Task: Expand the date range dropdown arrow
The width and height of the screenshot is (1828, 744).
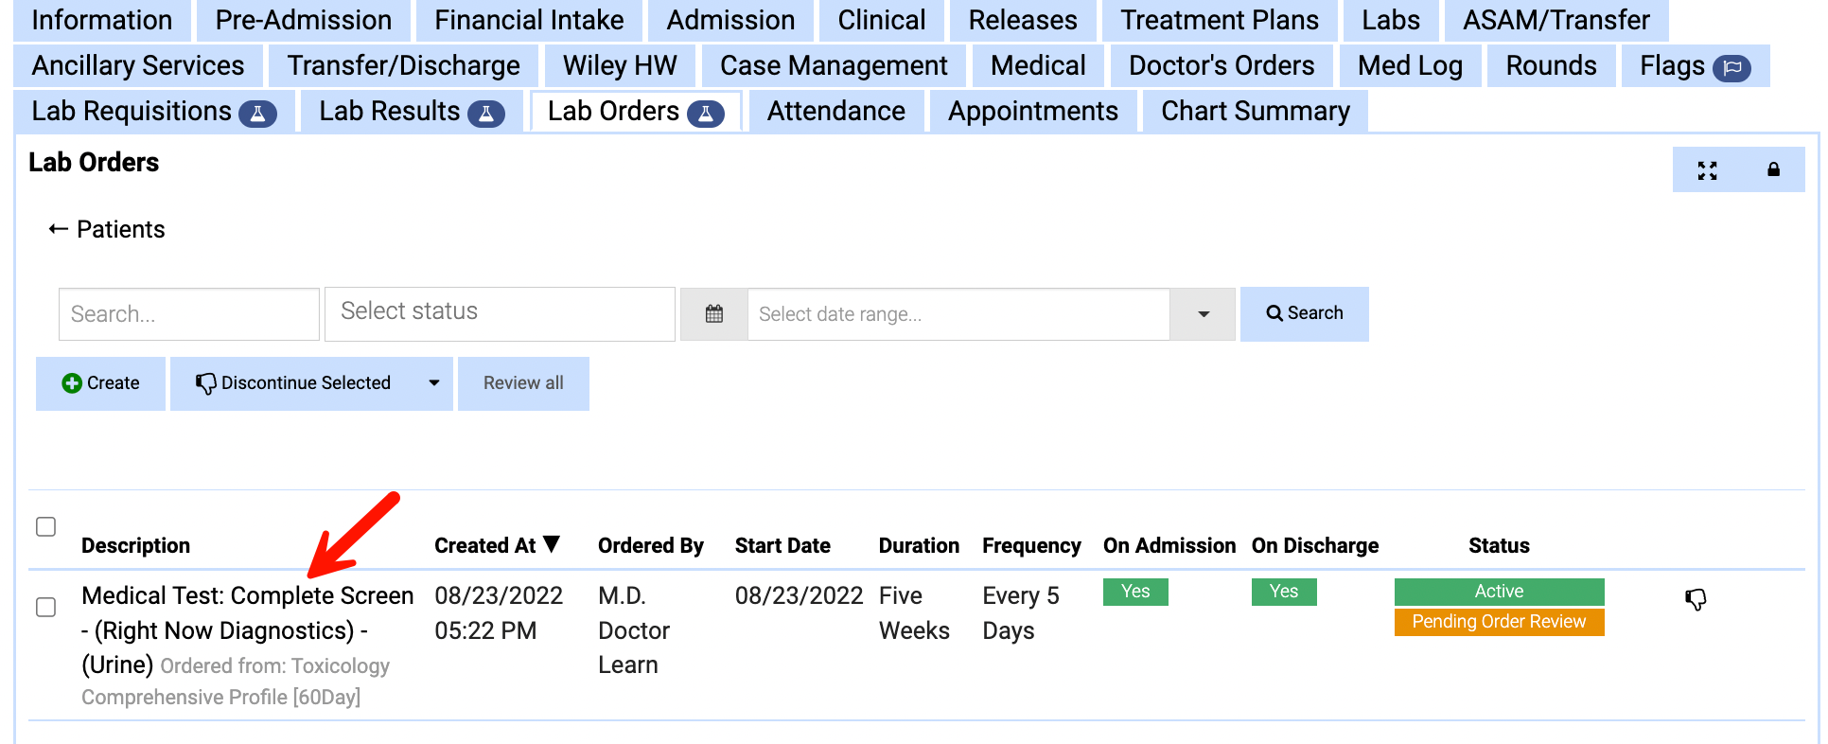Action: pyautogui.click(x=1203, y=313)
